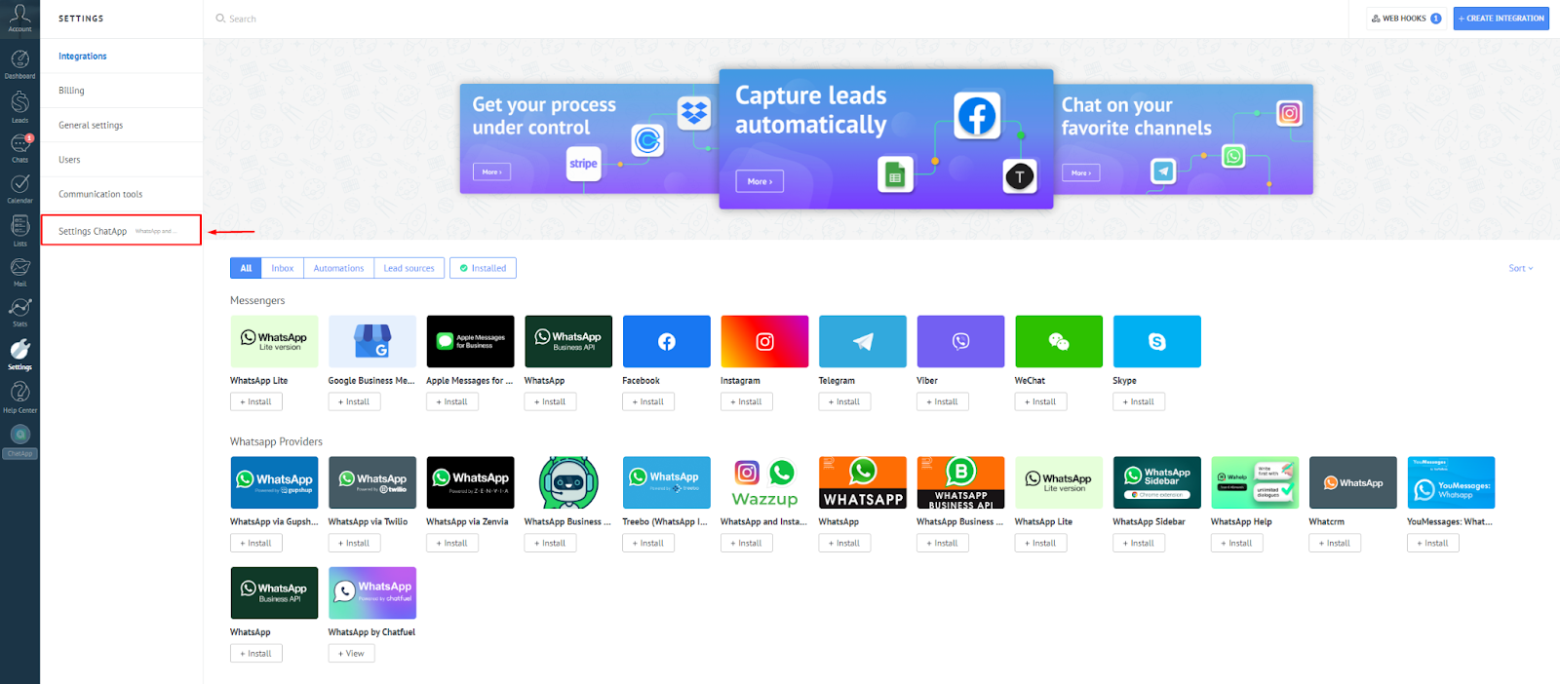This screenshot has width=1560, height=684.
Task: Open WhatsApp Sidebar provider tile
Action: click(1157, 482)
